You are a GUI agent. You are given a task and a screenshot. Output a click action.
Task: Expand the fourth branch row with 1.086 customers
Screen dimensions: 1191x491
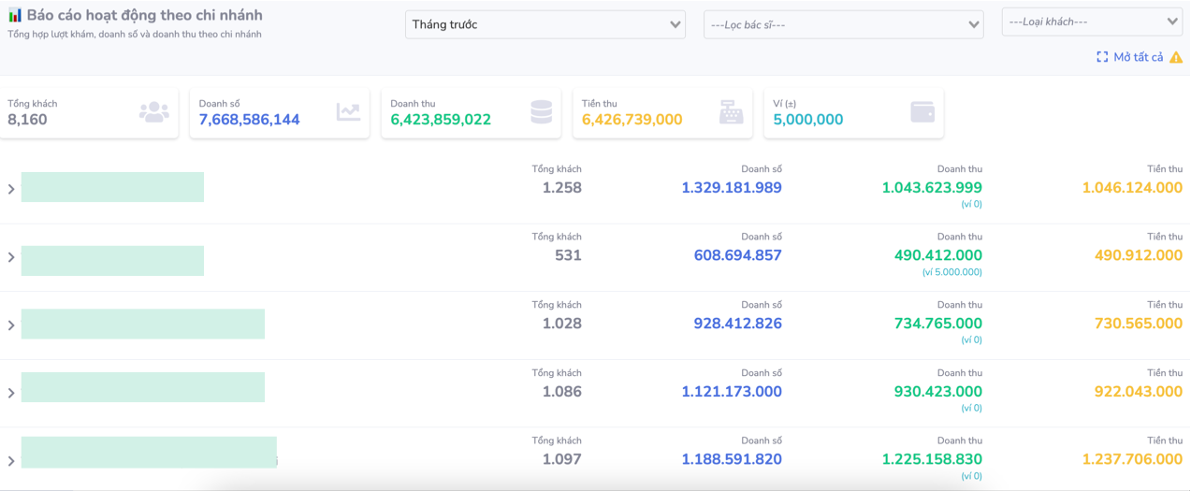(x=11, y=393)
